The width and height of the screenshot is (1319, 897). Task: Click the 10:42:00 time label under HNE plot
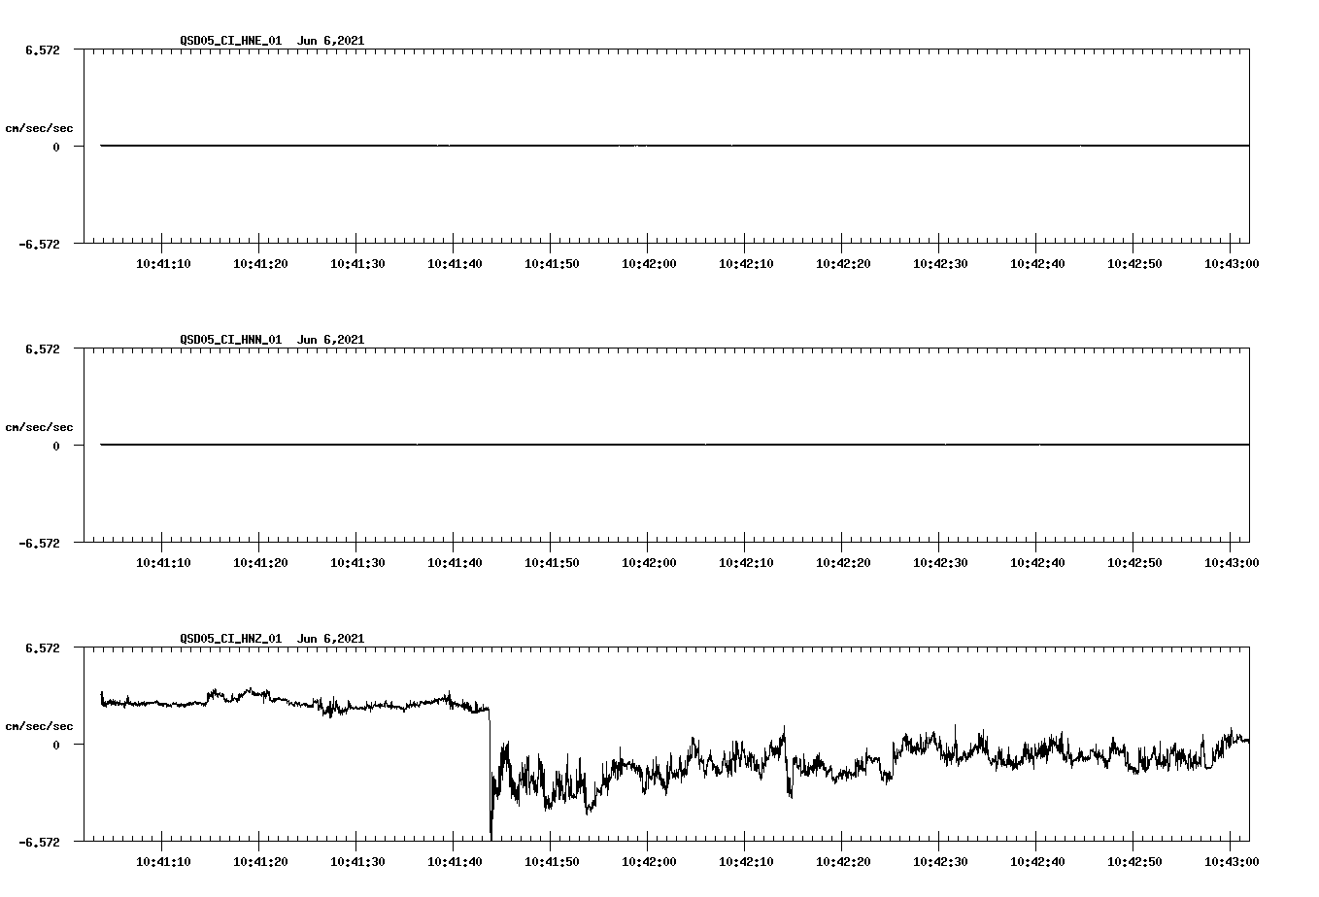[x=649, y=264]
